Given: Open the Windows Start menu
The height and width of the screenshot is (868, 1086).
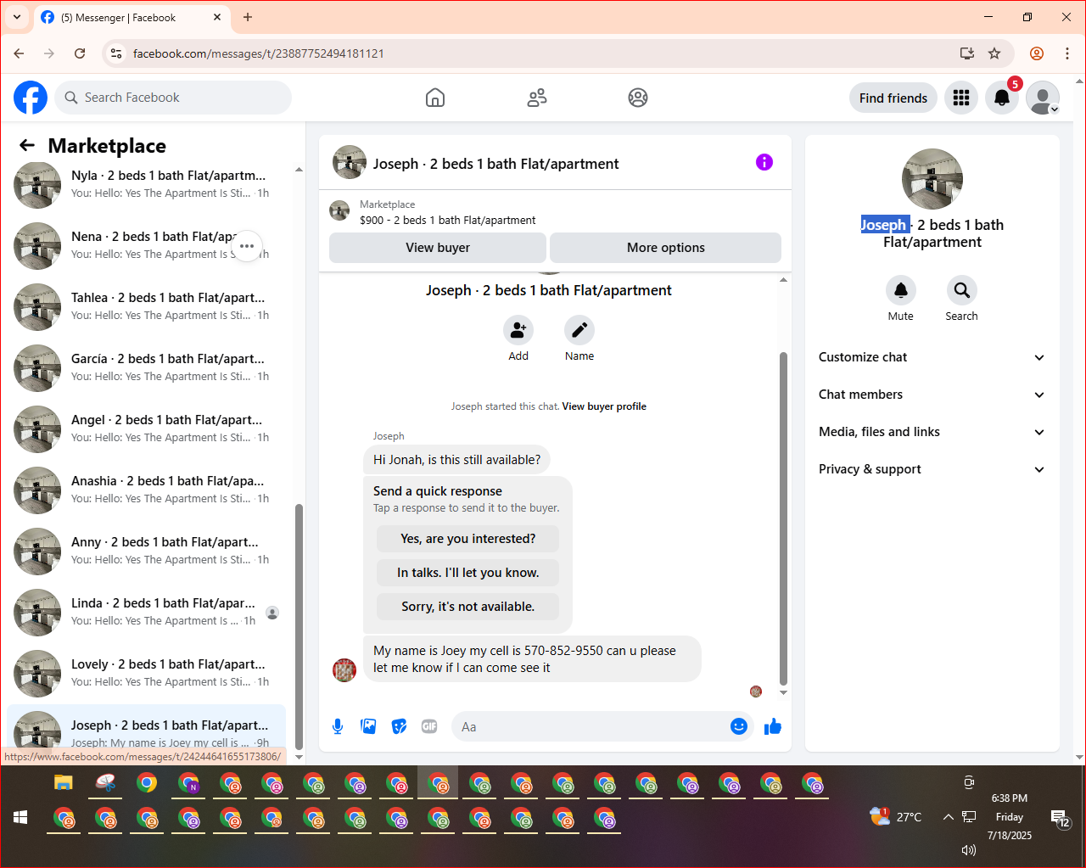Looking at the screenshot, I should point(20,817).
